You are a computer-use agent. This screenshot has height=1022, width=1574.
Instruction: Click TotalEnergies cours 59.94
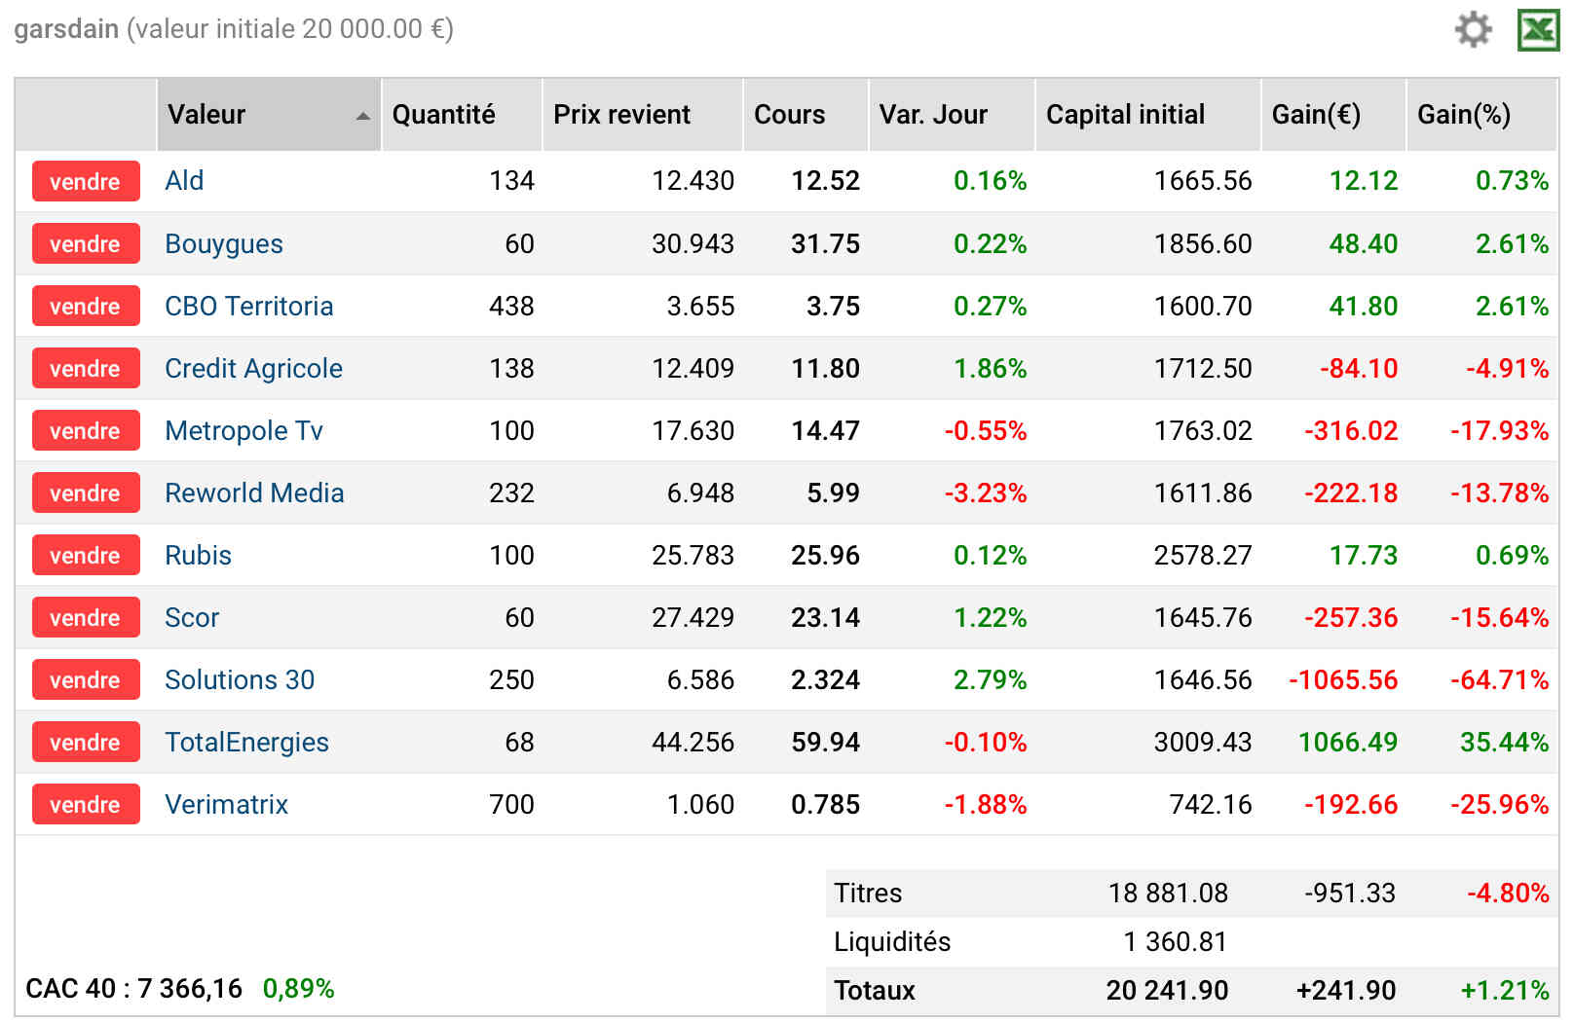click(x=825, y=742)
